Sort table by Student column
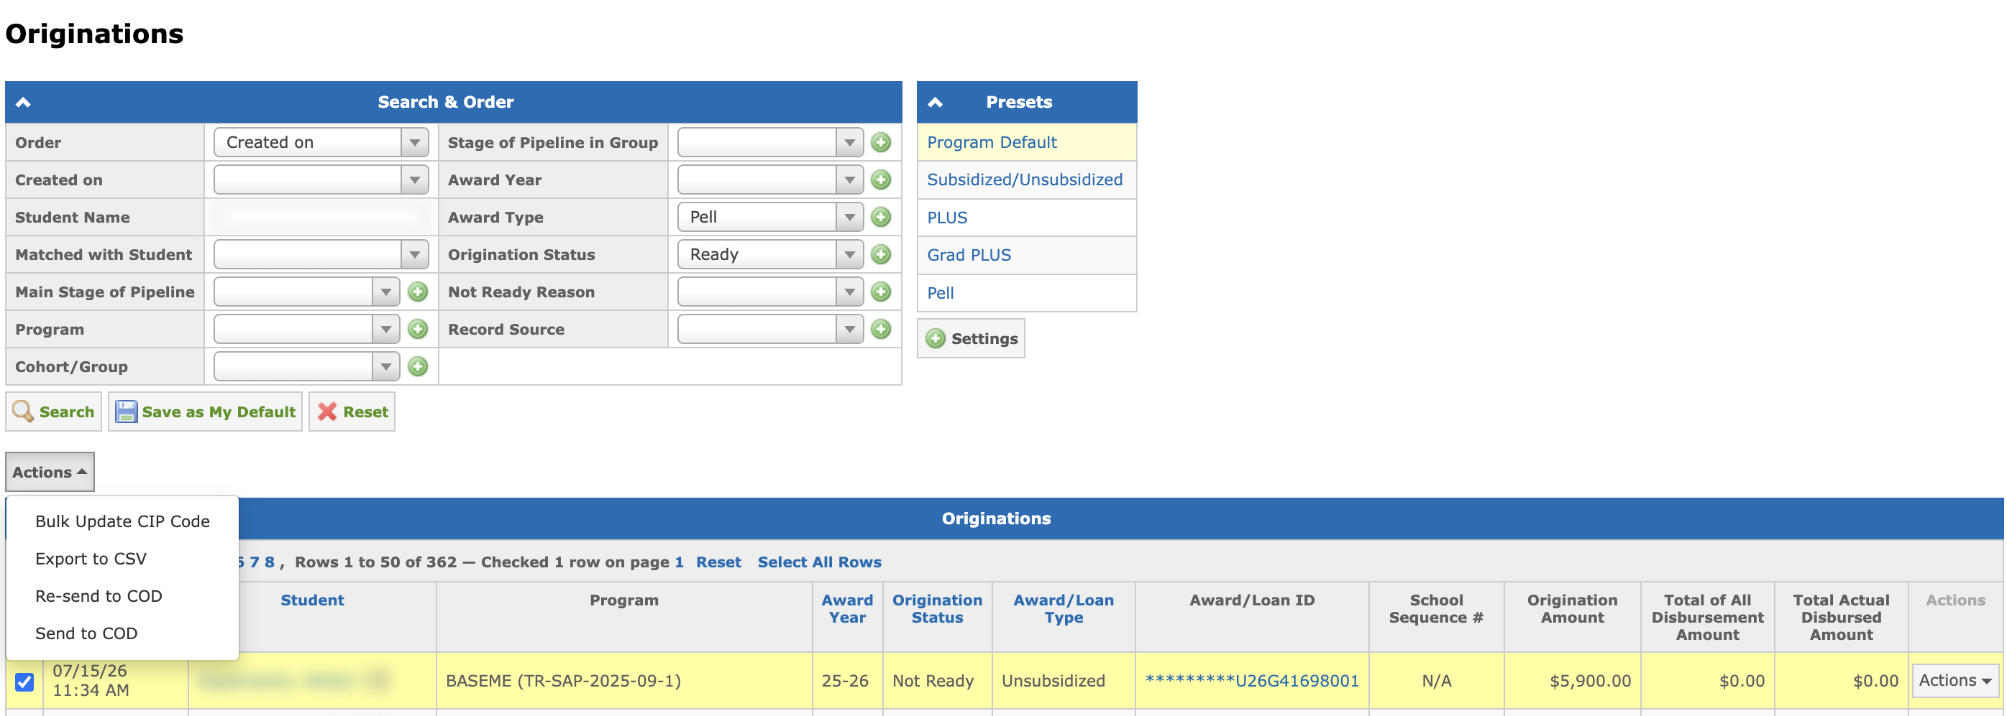Viewport: 2007px width, 716px height. 311,600
